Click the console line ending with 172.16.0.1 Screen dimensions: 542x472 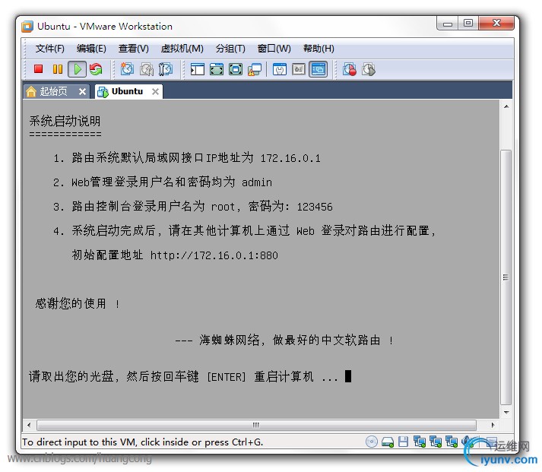pos(187,158)
